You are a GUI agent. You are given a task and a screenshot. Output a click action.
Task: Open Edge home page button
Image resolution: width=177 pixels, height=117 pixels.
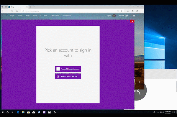coord(17,11)
